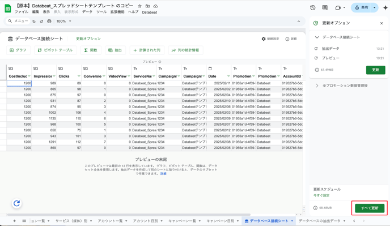This screenshot has height=226, width=390.
Task: Open the video meeting dropdown arrow
Action: (344, 8)
